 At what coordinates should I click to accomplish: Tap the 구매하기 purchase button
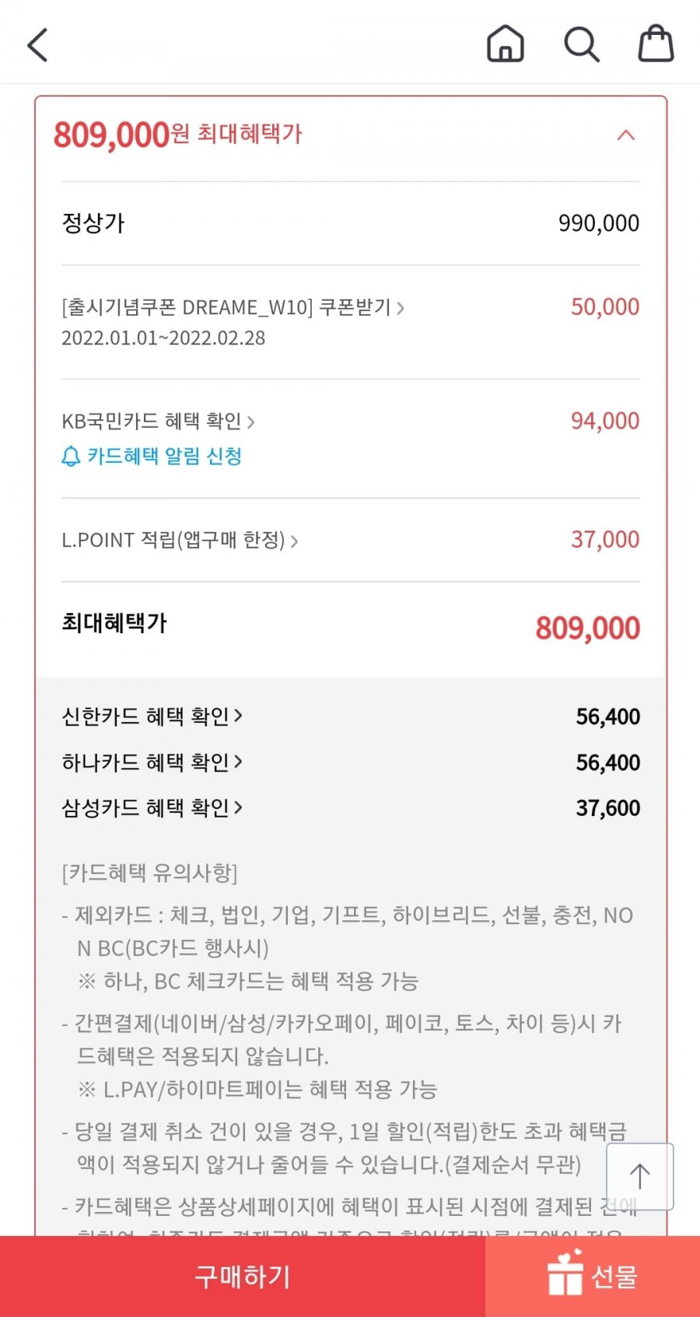(x=243, y=1277)
